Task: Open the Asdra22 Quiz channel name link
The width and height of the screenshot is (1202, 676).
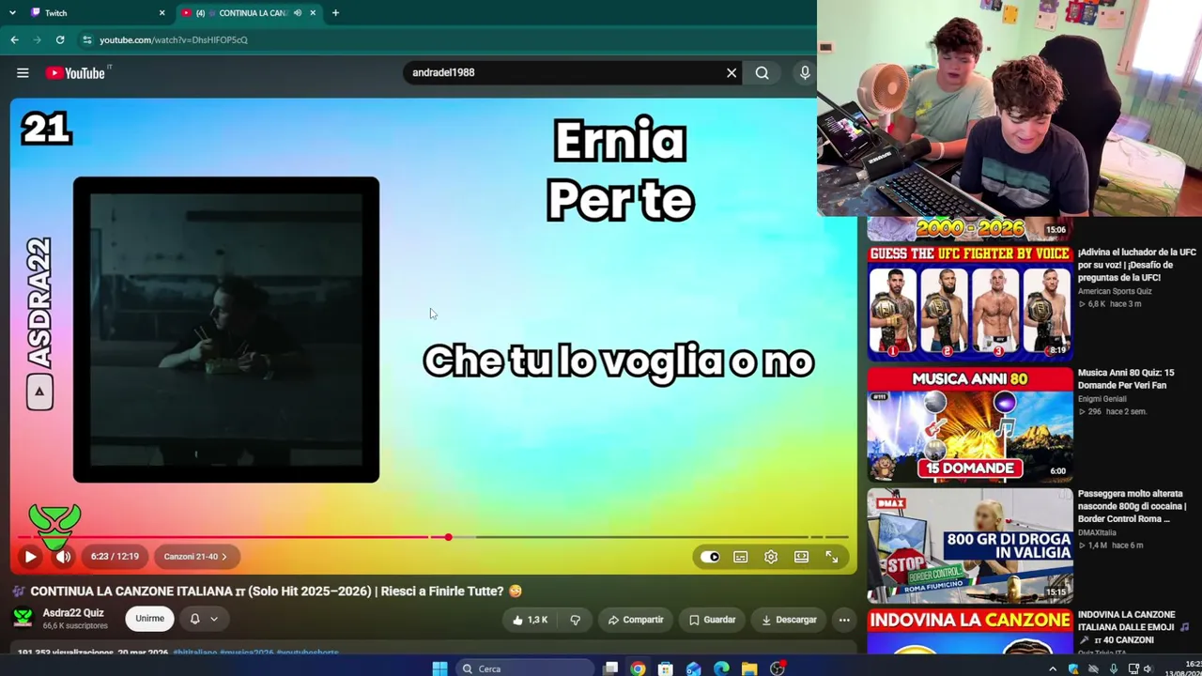Action: [x=73, y=613]
